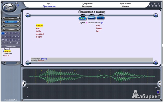The image size is (163, 102).
Task: Click the Гласных sidebar button
Action: pyautogui.click(x=11, y=18)
